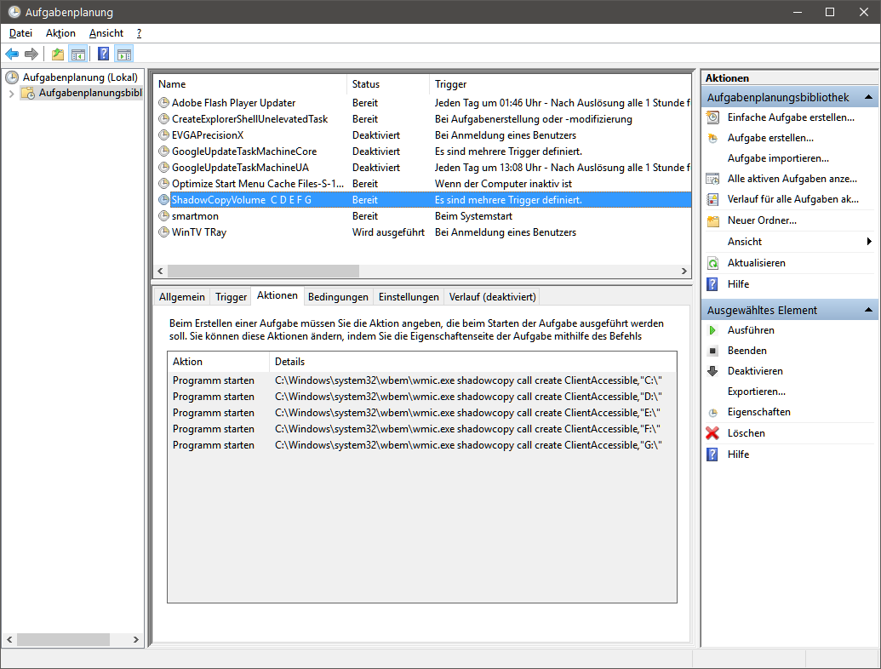Viewport: 881px width, 669px height.
Task: Click the Deaktivieren down-arrow icon
Action: tap(712, 371)
